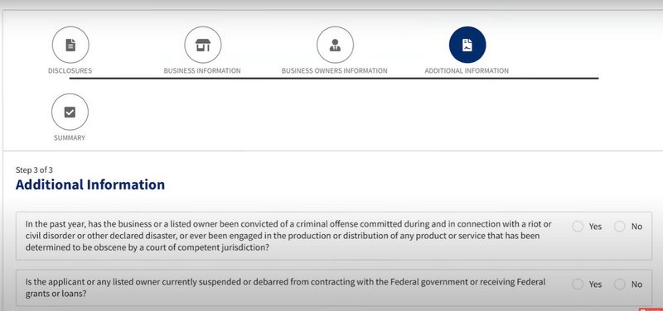Go to Business Owners Information person icon
Screen dimensions: 663x311
[x=335, y=45]
